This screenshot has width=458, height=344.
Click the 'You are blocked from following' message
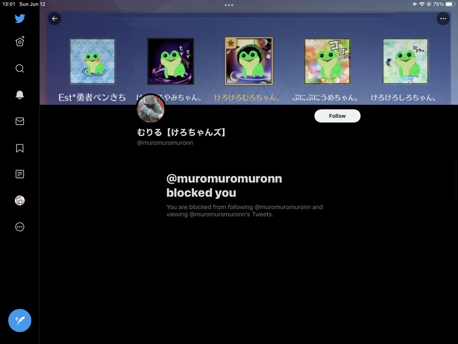tap(245, 211)
